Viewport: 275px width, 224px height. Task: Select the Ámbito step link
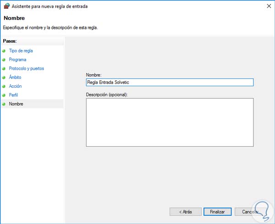[15, 78]
